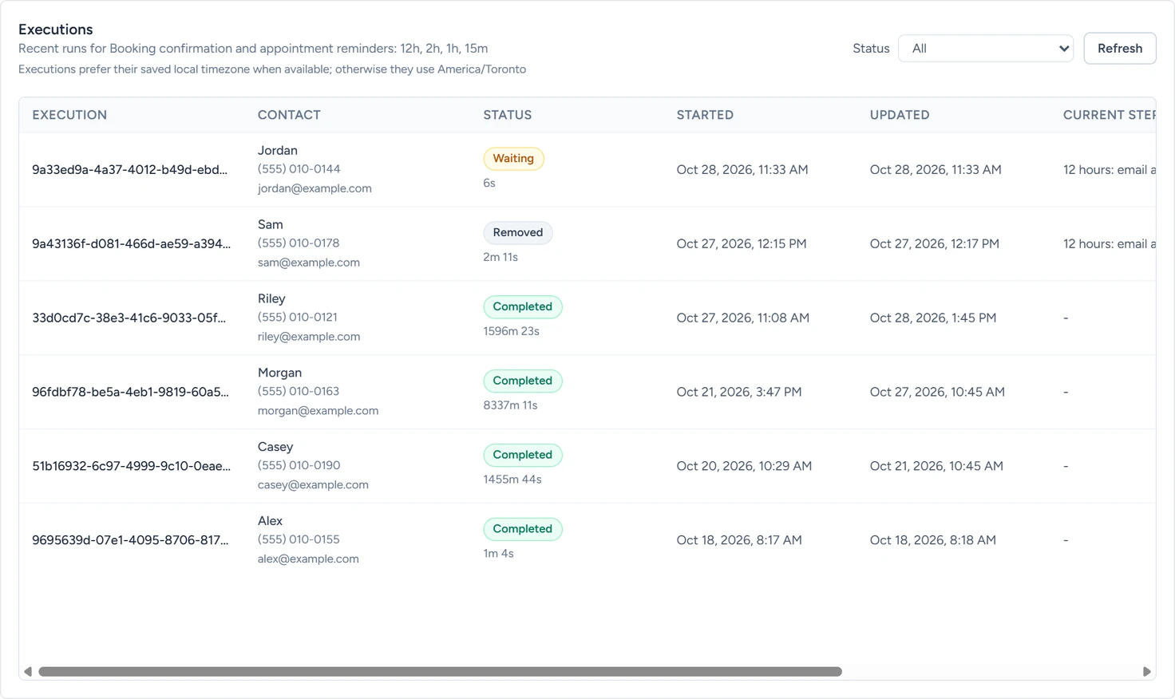Click contact name Morgan
The image size is (1175, 699).
point(279,373)
